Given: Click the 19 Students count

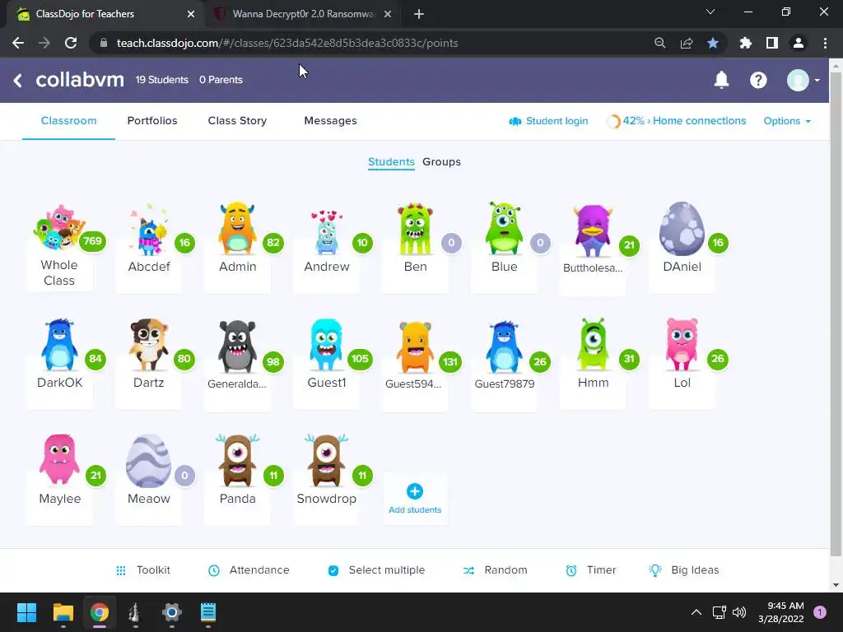Looking at the screenshot, I should coord(162,80).
